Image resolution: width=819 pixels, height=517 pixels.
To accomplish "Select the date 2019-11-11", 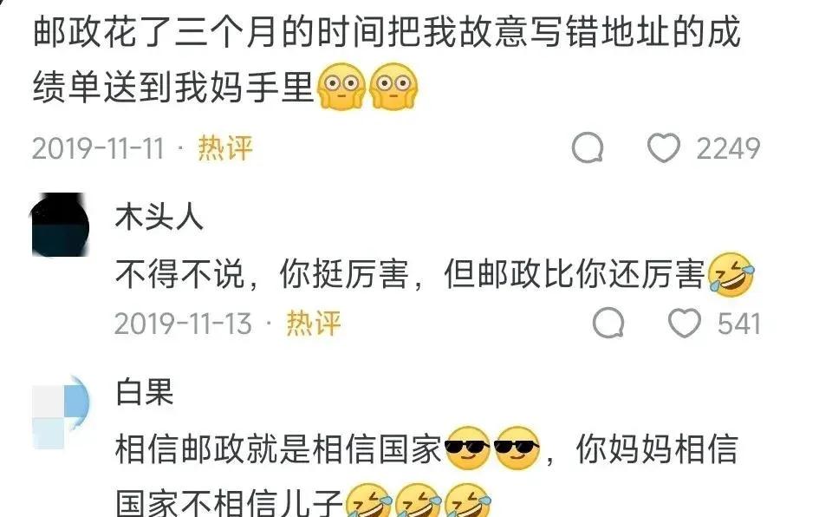I will pos(98,148).
